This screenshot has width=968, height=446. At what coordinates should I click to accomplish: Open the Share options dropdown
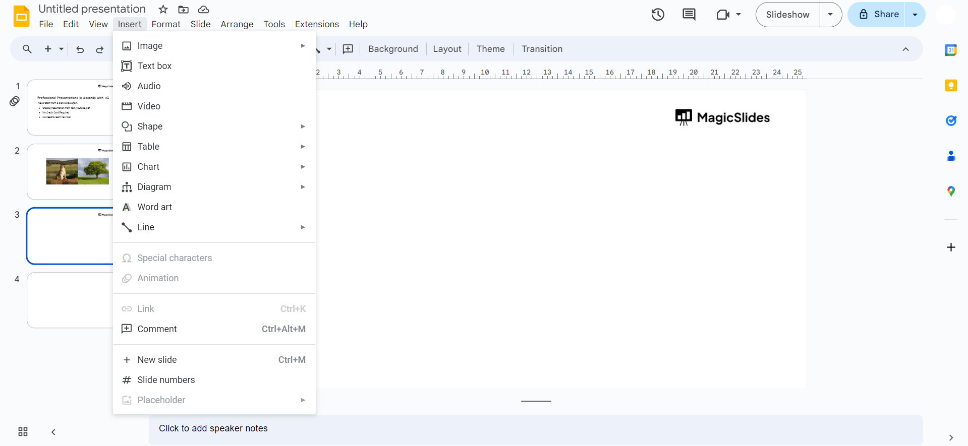tap(915, 15)
